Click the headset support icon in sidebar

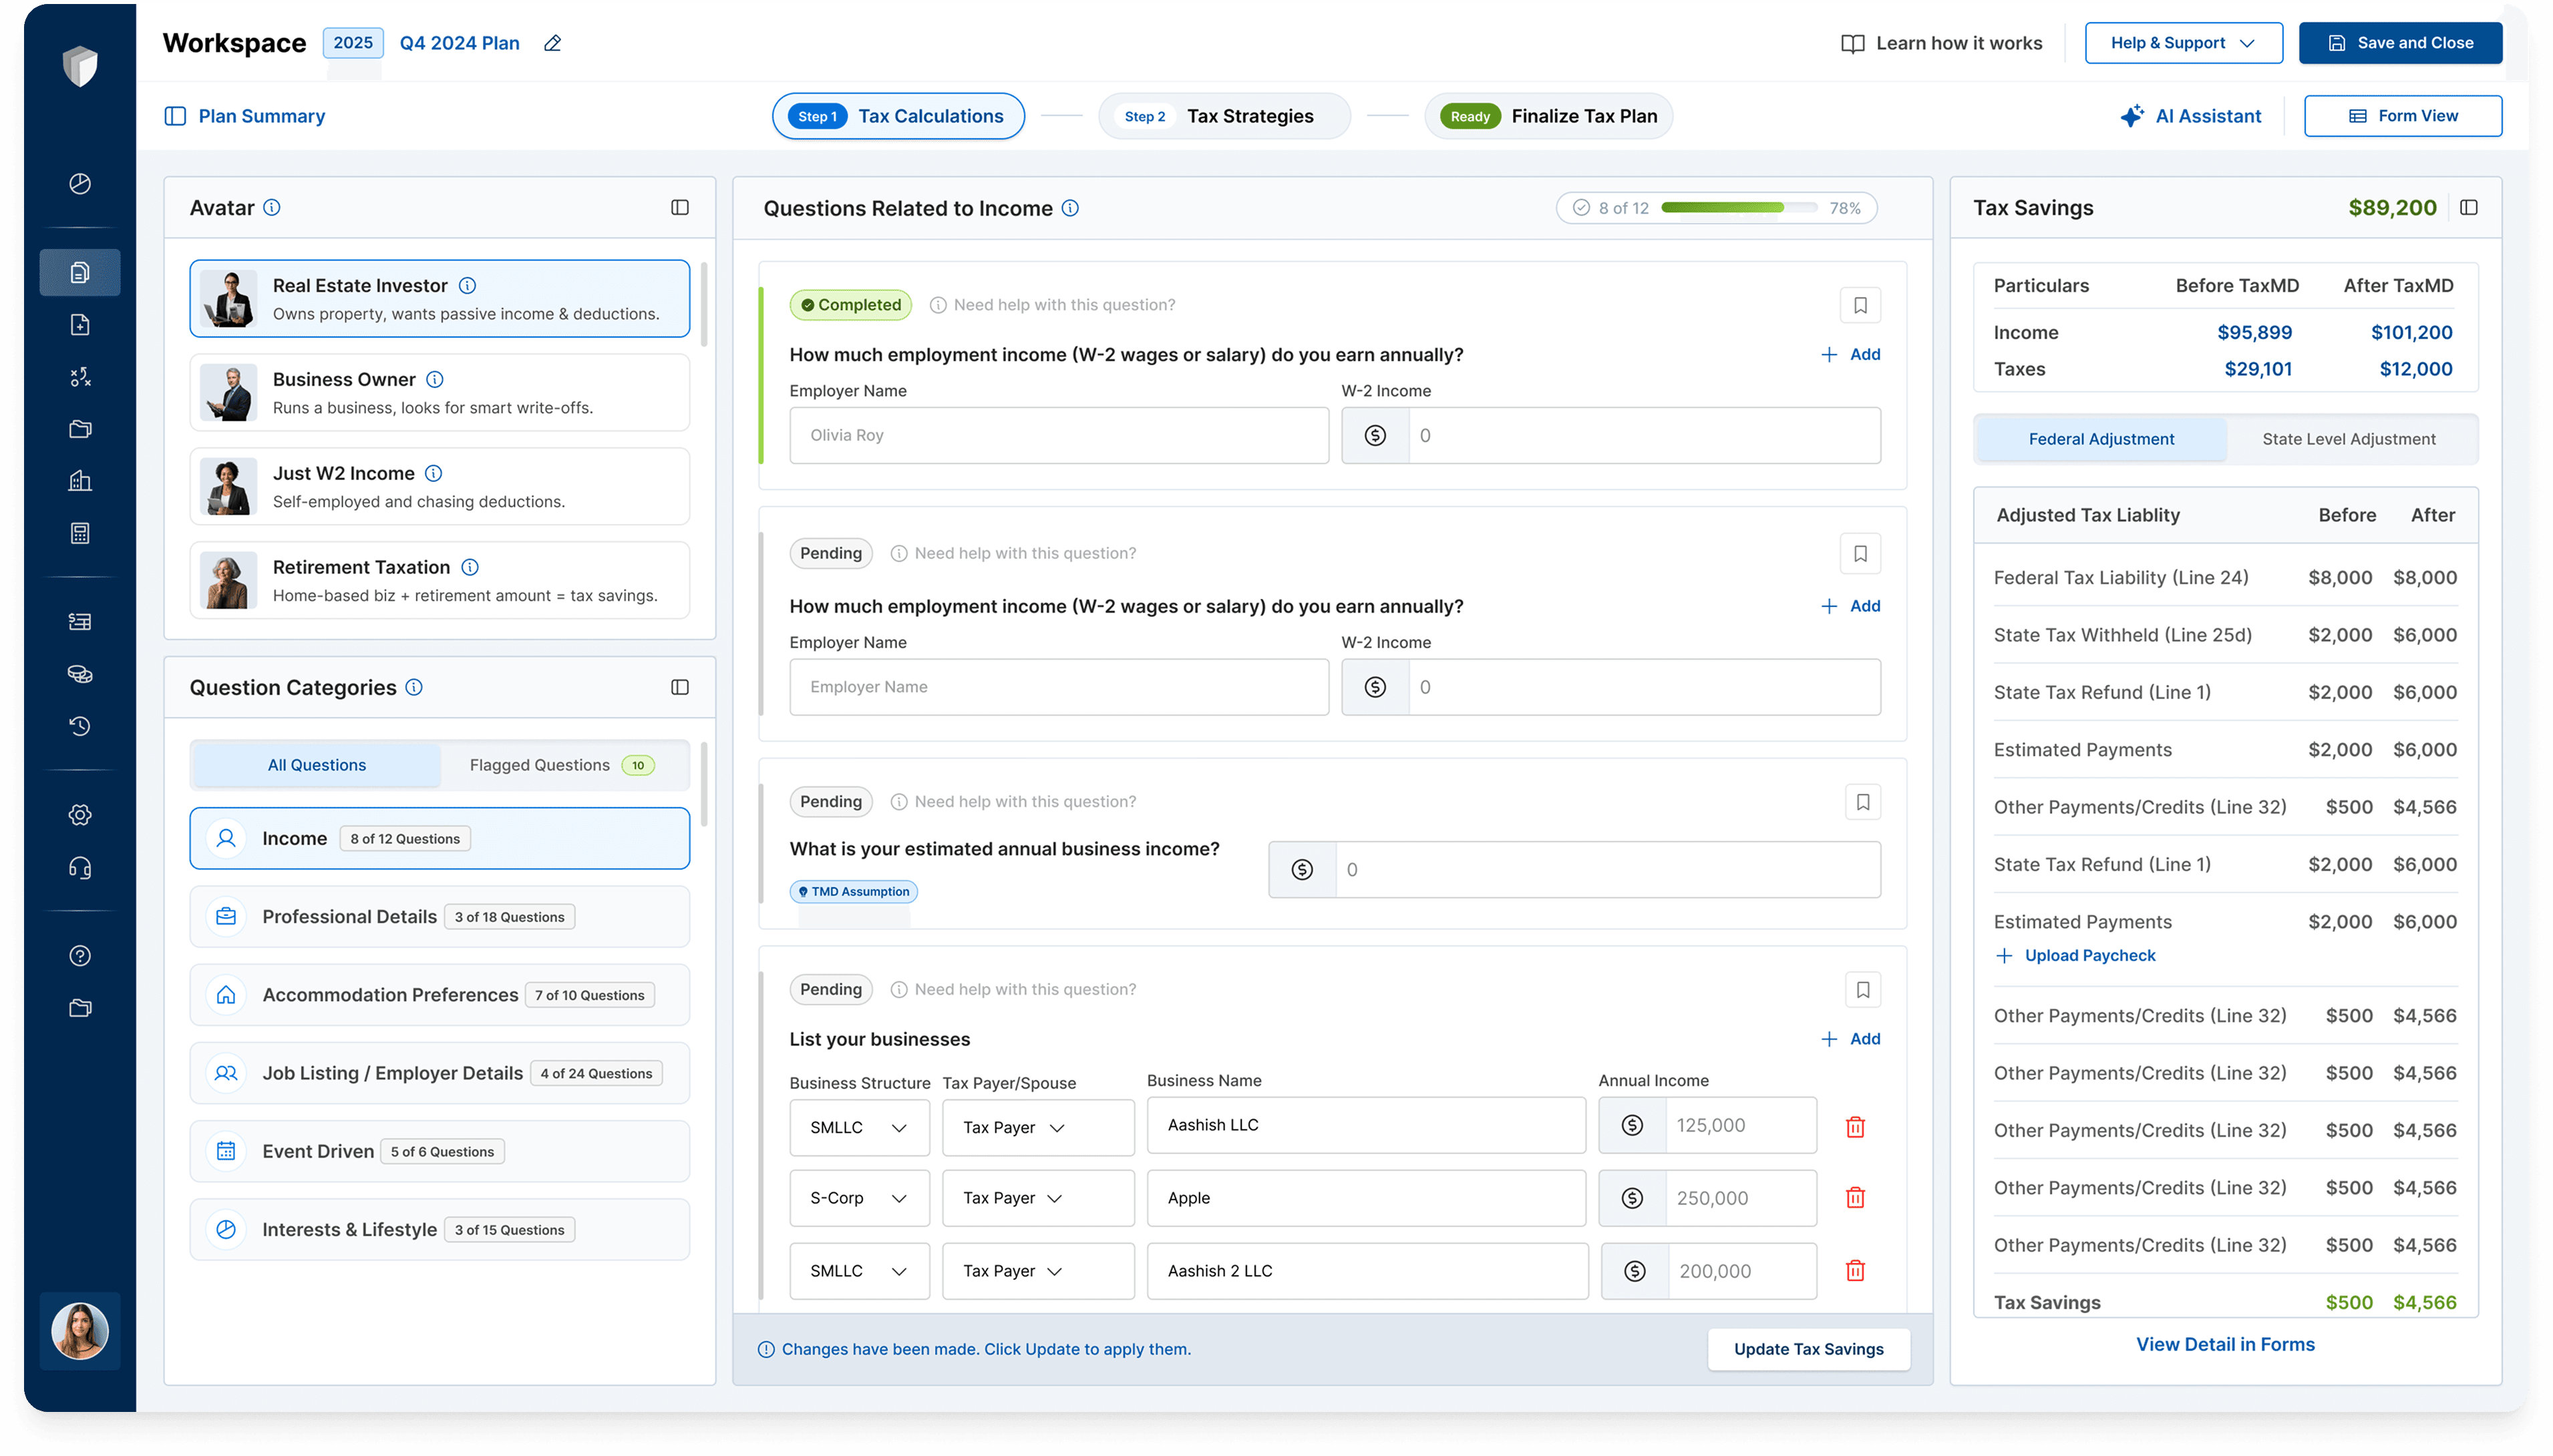pyautogui.click(x=80, y=868)
